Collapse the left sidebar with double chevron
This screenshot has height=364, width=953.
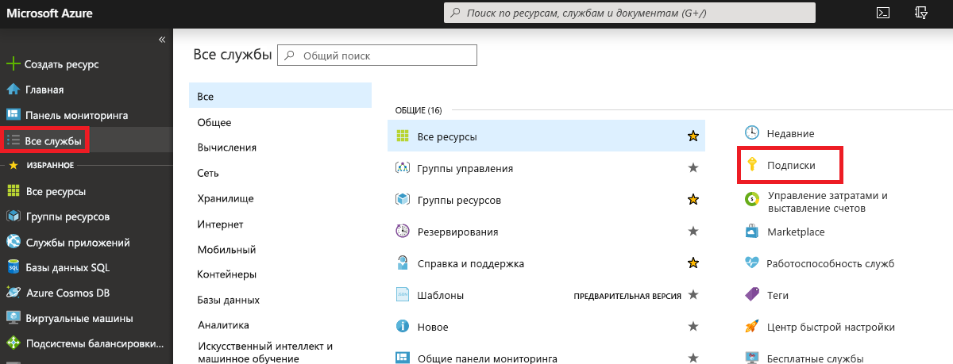tap(162, 39)
